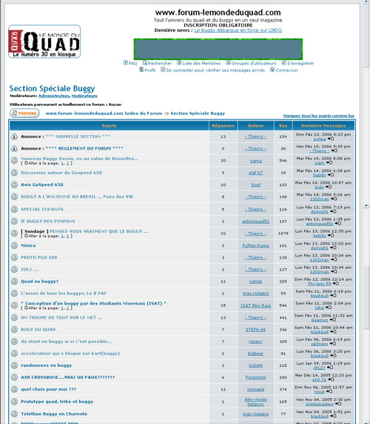The width and height of the screenshot is (370, 424).
Task: Open the Le Monde du Quad logo
Action: (x=44, y=42)
